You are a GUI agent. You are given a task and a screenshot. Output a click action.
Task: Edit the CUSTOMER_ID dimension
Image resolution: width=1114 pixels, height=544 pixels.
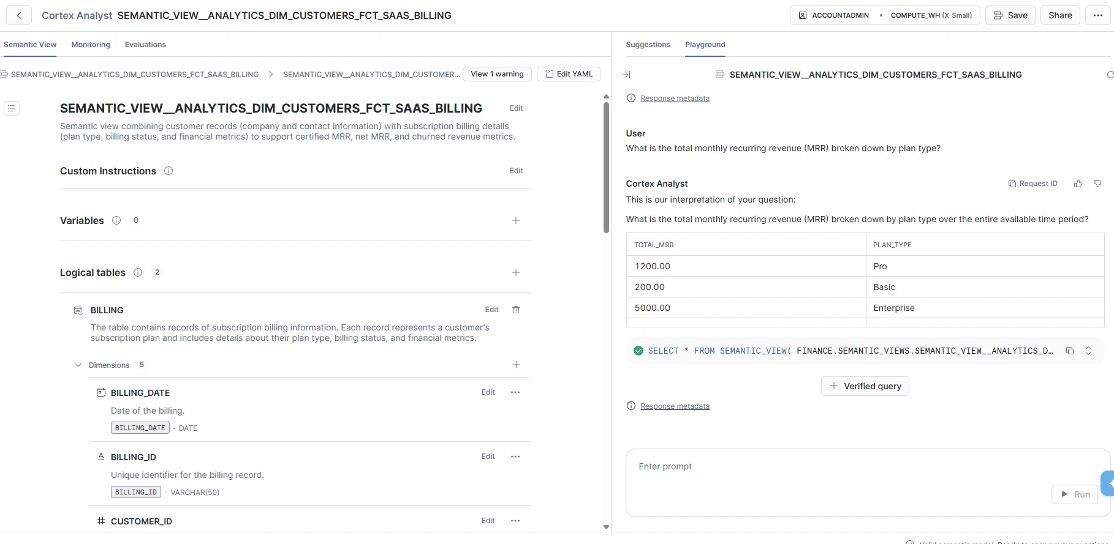(x=488, y=521)
